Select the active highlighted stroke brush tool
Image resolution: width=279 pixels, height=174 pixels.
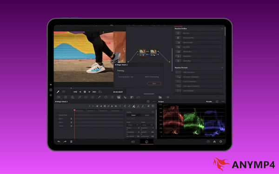point(134,106)
